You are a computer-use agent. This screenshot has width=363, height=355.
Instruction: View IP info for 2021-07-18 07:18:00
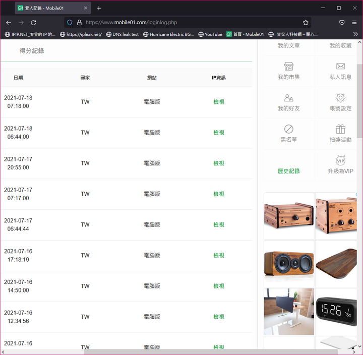click(219, 102)
